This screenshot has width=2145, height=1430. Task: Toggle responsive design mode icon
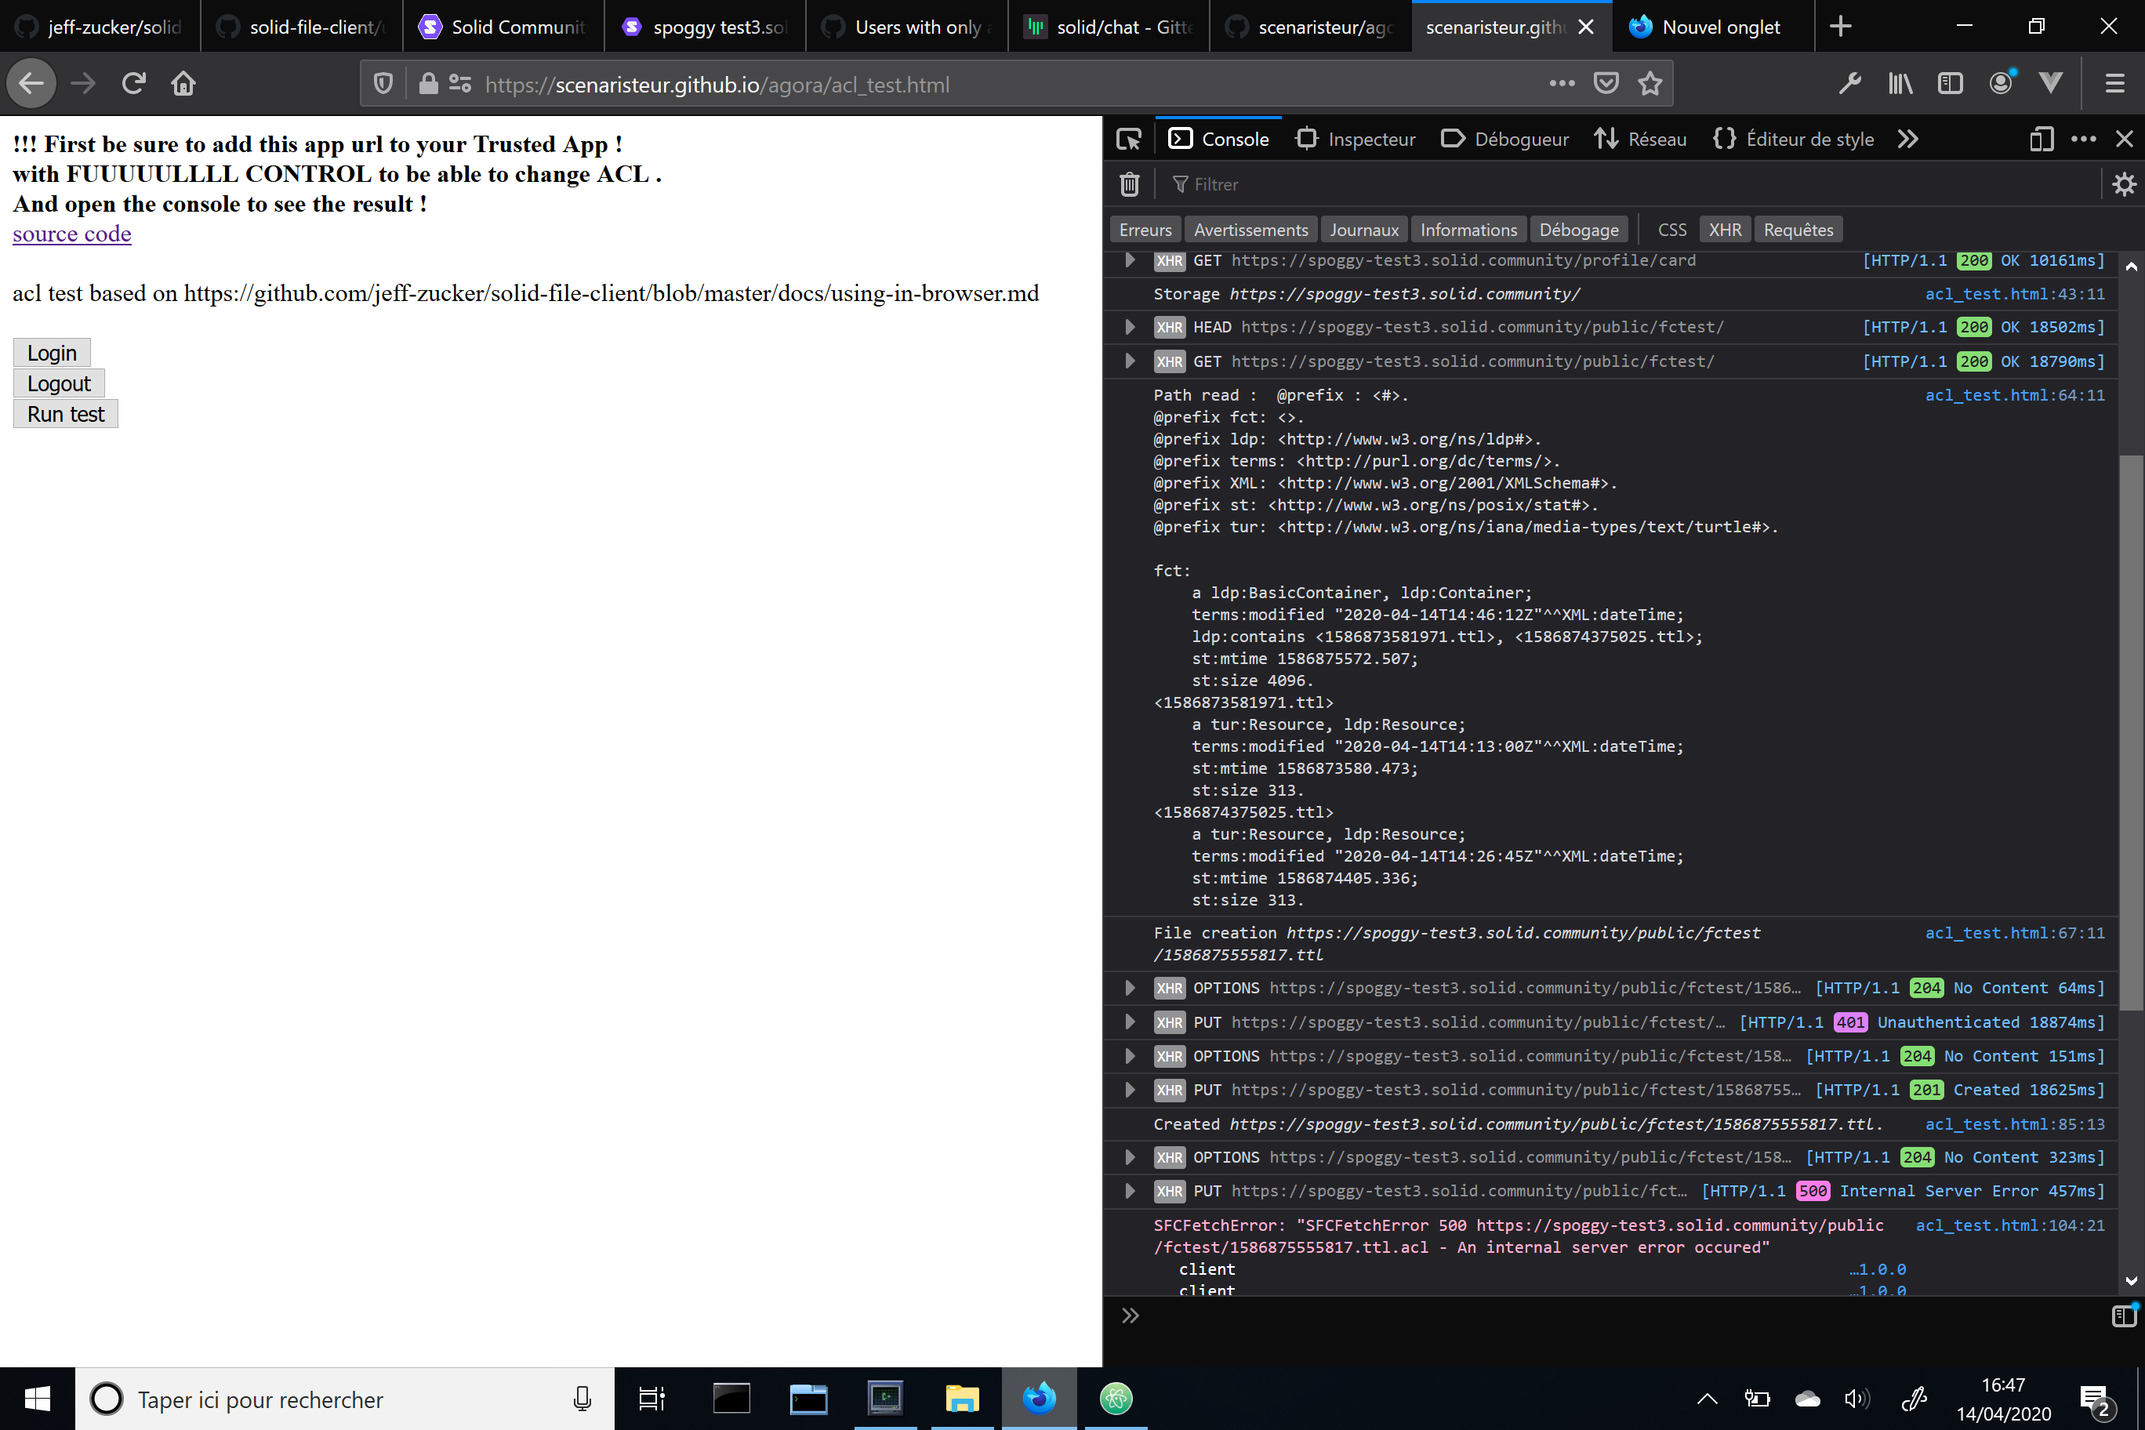[x=2042, y=139]
